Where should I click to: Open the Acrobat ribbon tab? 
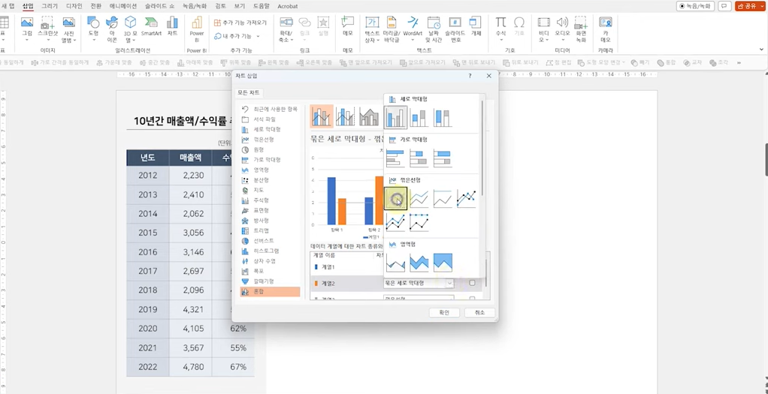tap(288, 6)
